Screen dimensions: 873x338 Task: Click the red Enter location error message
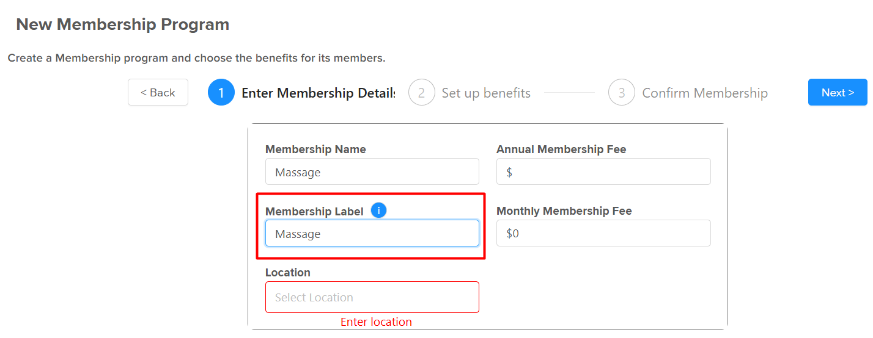376,322
